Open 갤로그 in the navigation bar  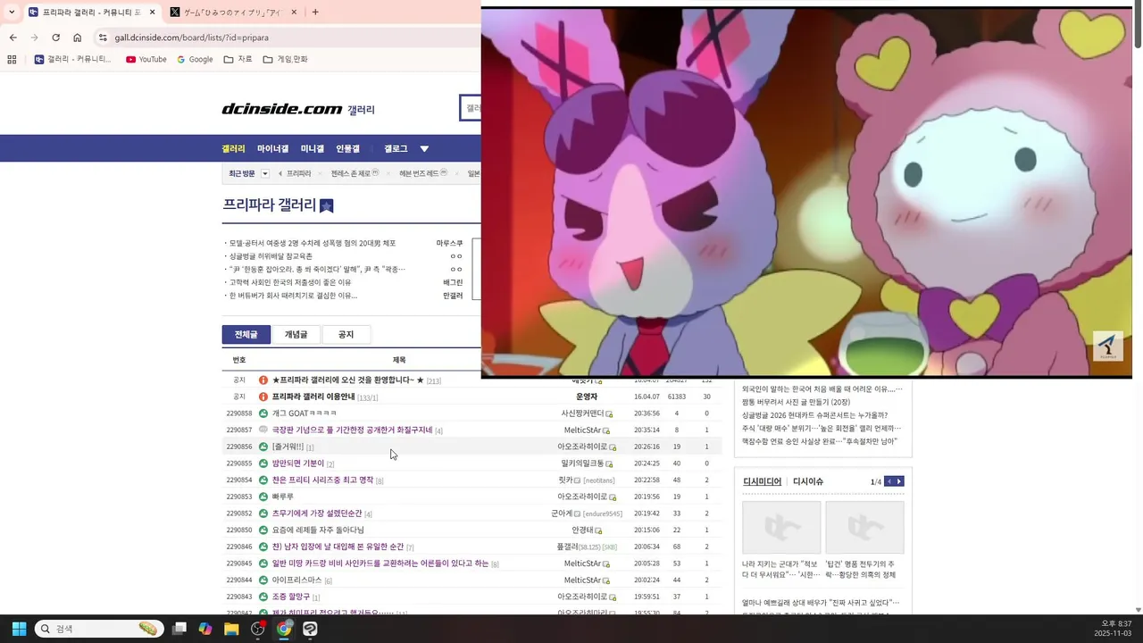396,149
